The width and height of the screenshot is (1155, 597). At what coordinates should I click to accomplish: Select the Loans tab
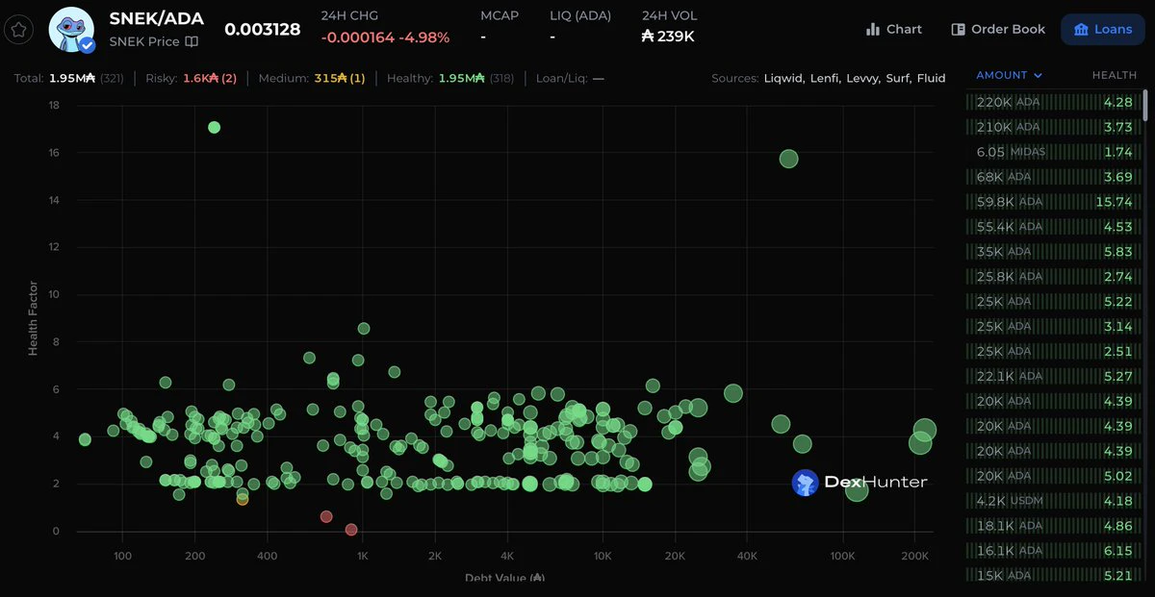1102,29
